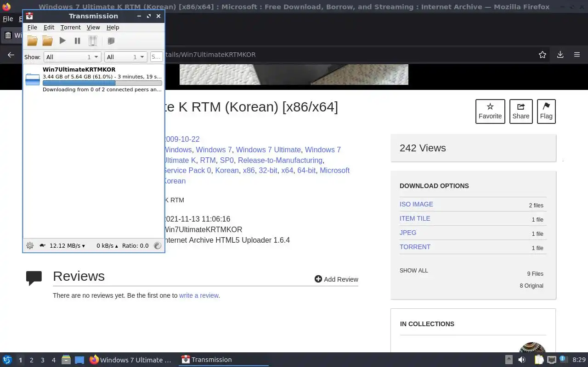The width and height of the screenshot is (588, 367).
Task: Open Transmission View menu
Action: 93,28
